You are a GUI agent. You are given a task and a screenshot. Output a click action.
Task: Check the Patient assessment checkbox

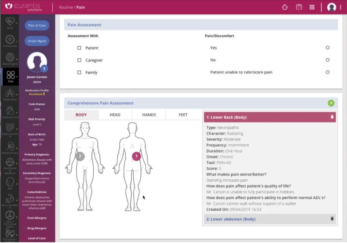pos(79,48)
